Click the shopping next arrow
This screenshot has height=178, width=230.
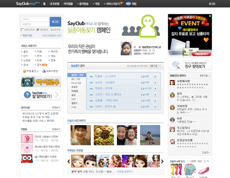point(208,161)
